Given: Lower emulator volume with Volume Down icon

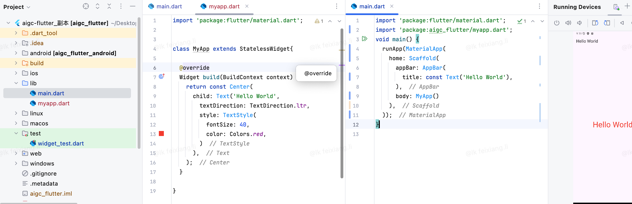Looking at the screenshot, I should point(579,23).
